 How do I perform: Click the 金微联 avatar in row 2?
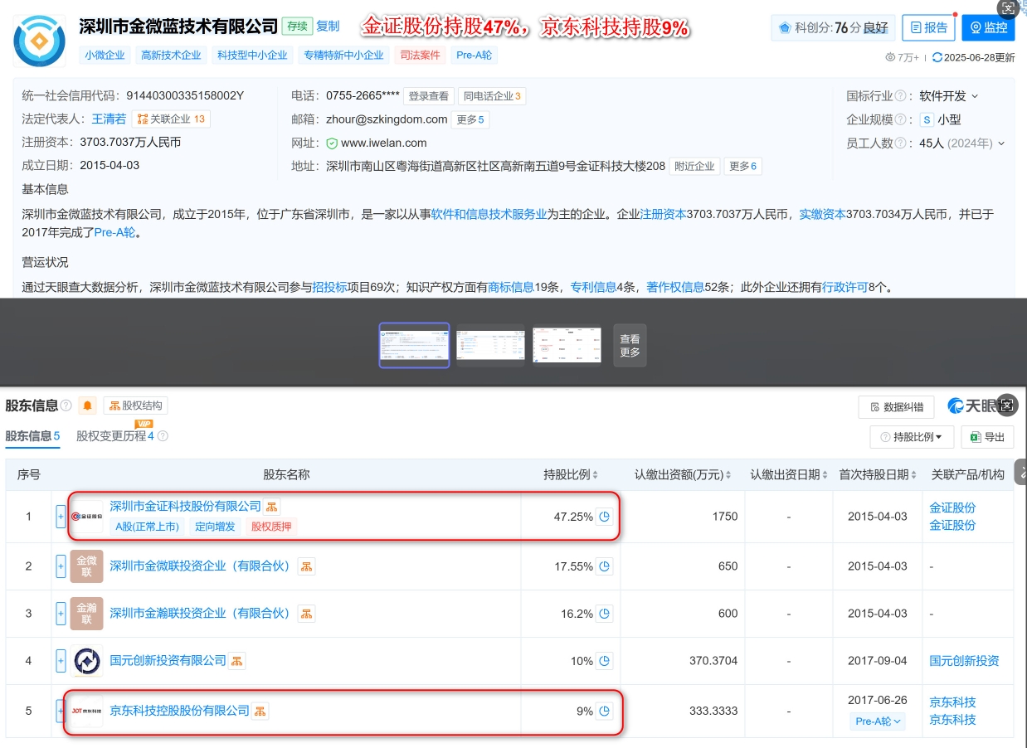[87, 566]
